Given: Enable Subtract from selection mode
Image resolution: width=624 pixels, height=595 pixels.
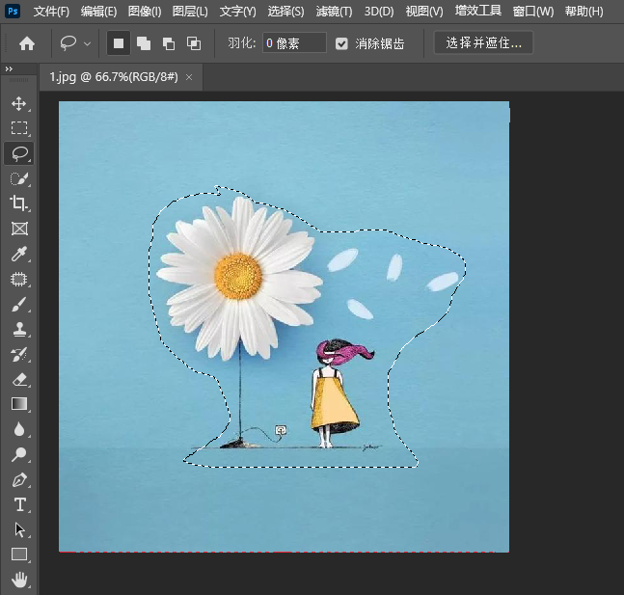Looking at the screenshot, I should tap(169, 43).
